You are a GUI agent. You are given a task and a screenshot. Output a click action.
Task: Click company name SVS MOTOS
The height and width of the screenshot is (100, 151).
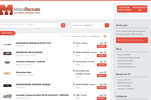click(20, 87)
